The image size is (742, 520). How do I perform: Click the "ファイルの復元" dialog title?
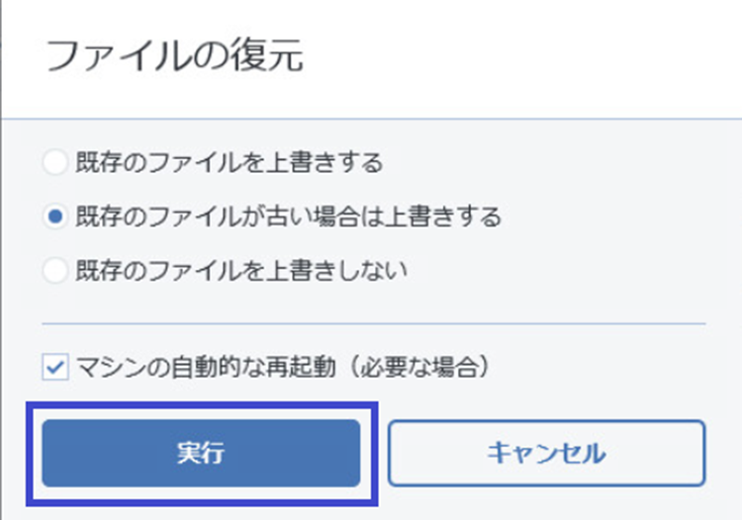174,55
